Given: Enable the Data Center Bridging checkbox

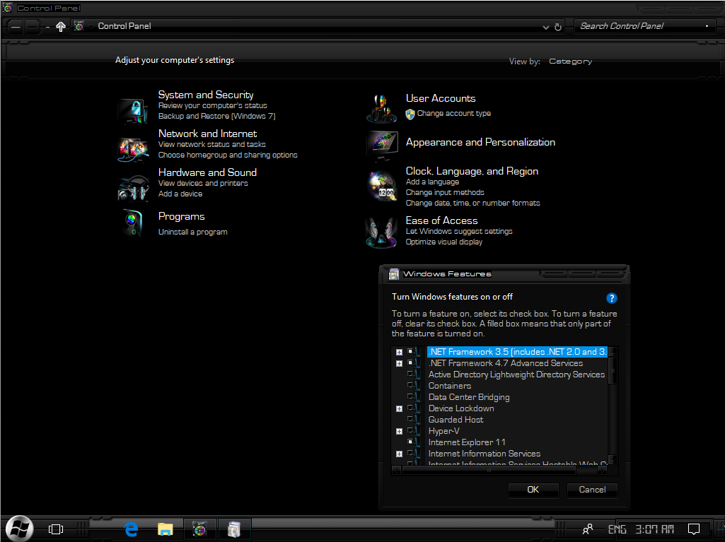Looking at the screenshot, I should click(410, 396).
